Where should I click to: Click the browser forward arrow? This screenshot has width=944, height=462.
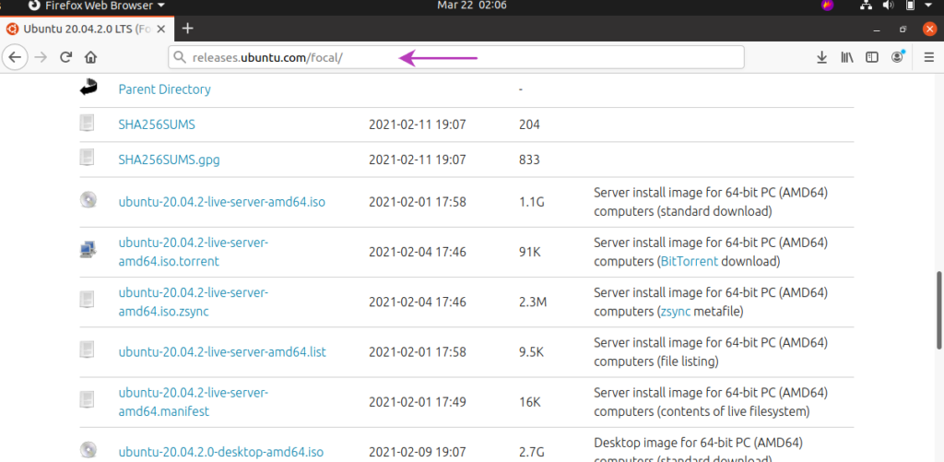pyautogui.click(x=41, y=57)
